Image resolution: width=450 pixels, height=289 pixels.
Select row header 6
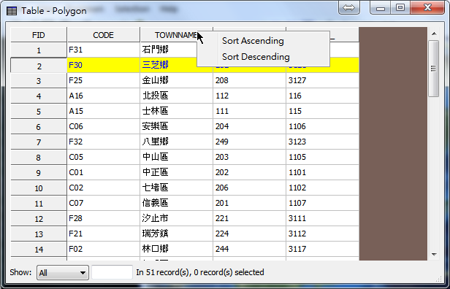point(39,127)
